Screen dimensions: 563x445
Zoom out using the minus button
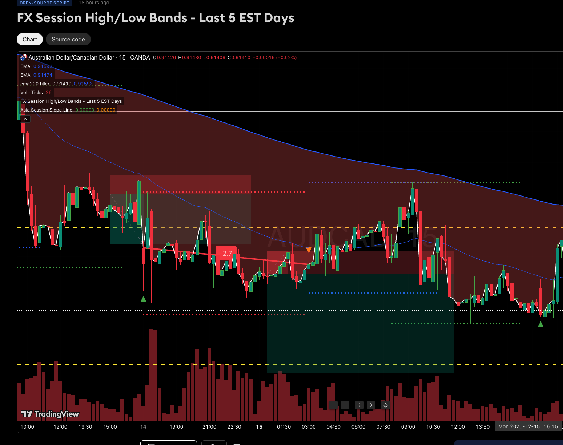coord(333,405)
